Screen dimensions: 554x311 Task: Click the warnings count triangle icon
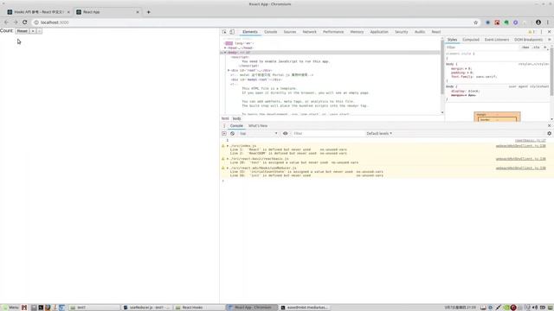[530, 32]
